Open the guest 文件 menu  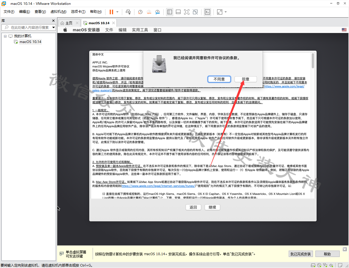pyautogui.click(x=109, y=30)
